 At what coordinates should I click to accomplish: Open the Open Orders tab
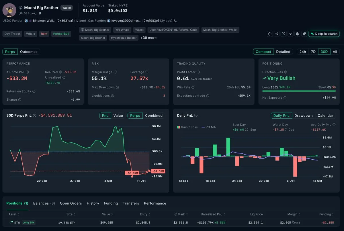71,203
